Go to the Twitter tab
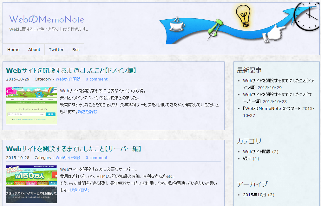The height and width of the screenshot is (206, 321). (x=56, y=49)
